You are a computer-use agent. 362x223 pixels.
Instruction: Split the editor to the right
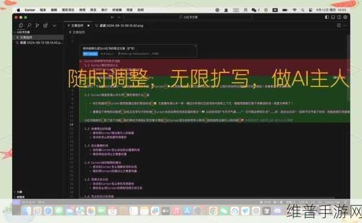(x=338, y=25)
